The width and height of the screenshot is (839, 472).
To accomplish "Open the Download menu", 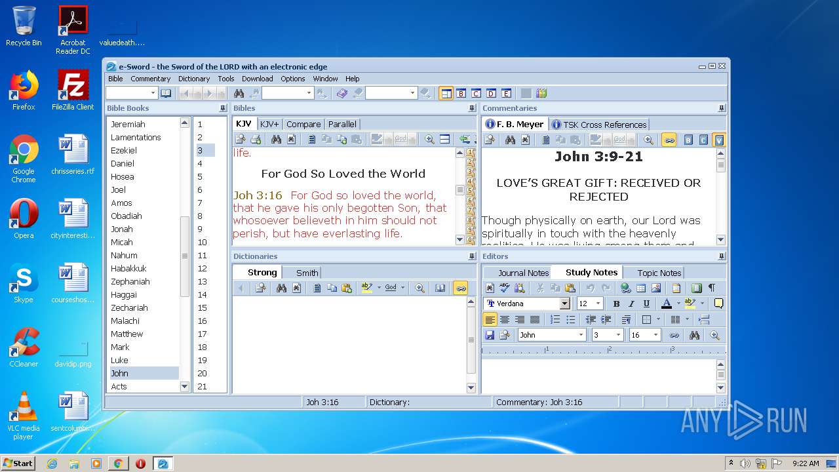I will tap(257, 79).
